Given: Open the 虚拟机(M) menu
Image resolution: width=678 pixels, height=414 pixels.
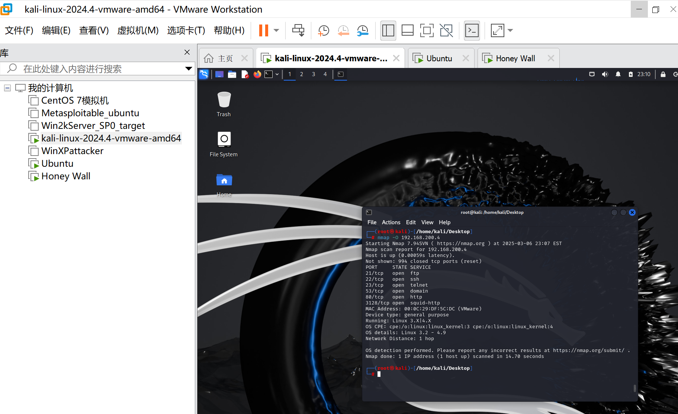Looking at the screenshot, I should 138,30.
